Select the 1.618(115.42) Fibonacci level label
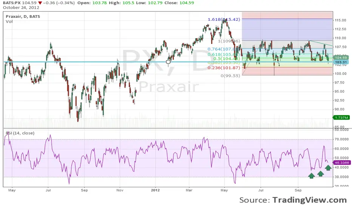 224,19
